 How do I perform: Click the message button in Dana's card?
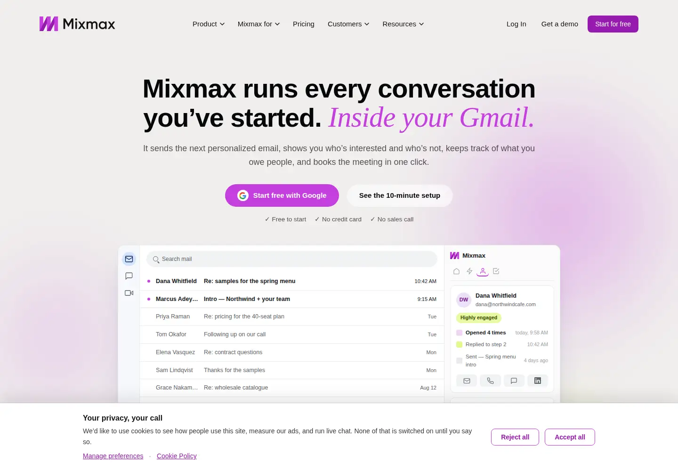[514, 381]
